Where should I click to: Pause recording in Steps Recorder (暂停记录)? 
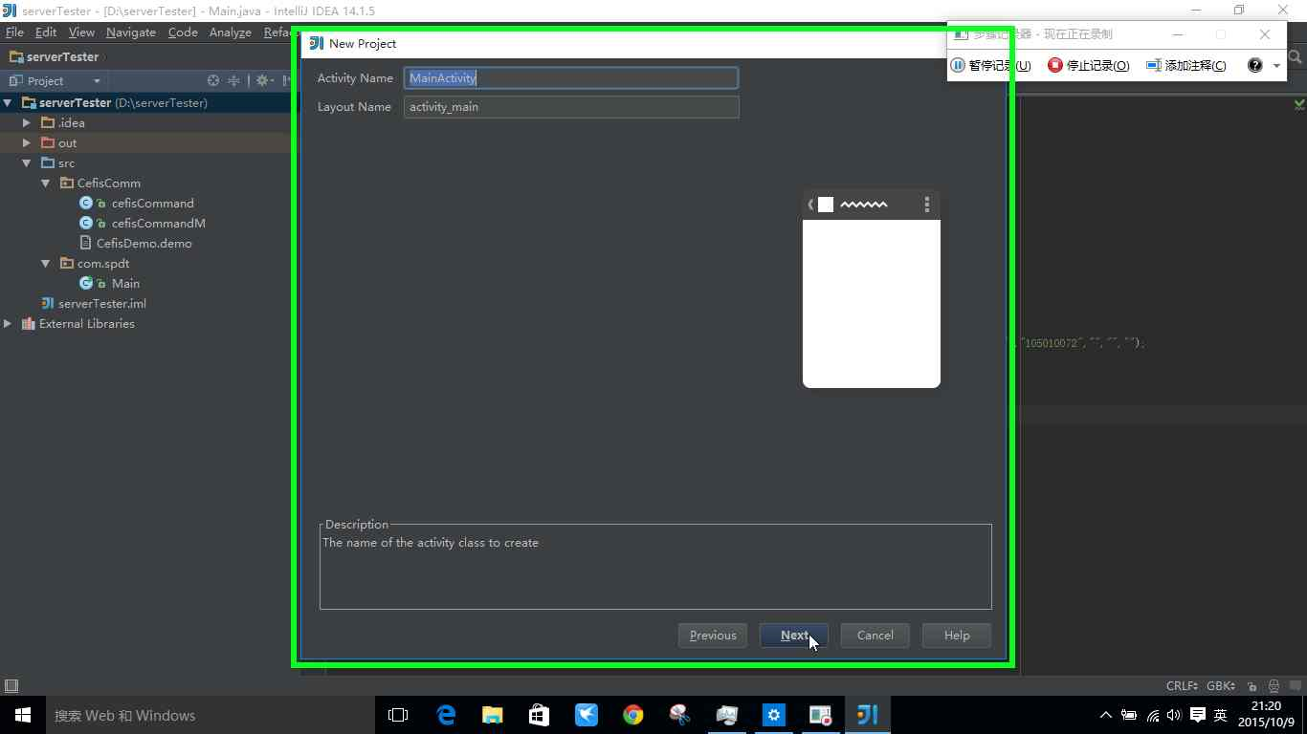click(x=991, y=65)
